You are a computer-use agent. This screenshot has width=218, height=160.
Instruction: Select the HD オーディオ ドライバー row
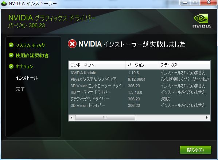[139, 92]
